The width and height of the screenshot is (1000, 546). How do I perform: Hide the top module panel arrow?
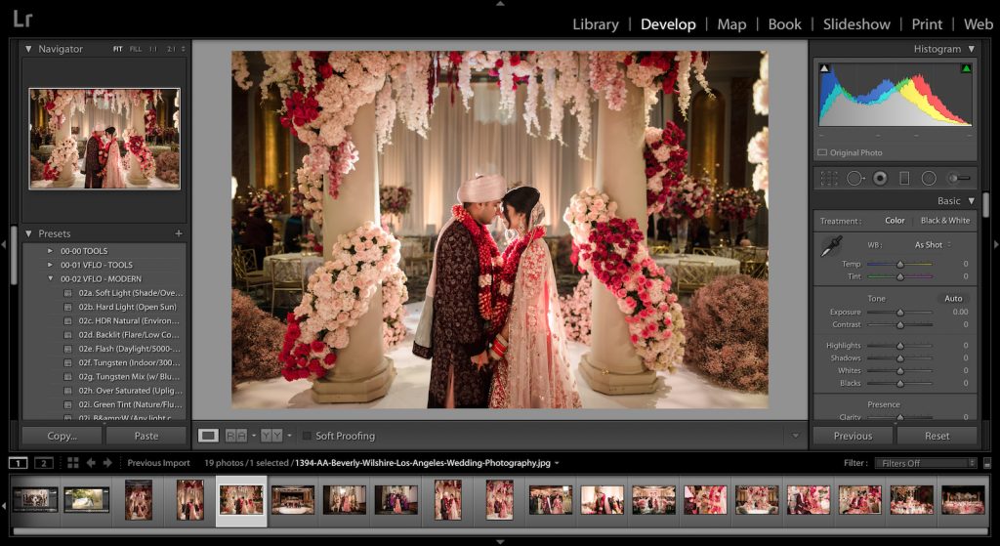500,4
